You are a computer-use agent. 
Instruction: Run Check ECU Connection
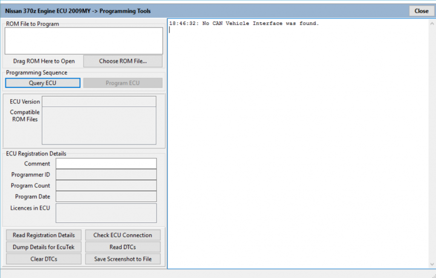pyautogui.click(x=123, y=235)
